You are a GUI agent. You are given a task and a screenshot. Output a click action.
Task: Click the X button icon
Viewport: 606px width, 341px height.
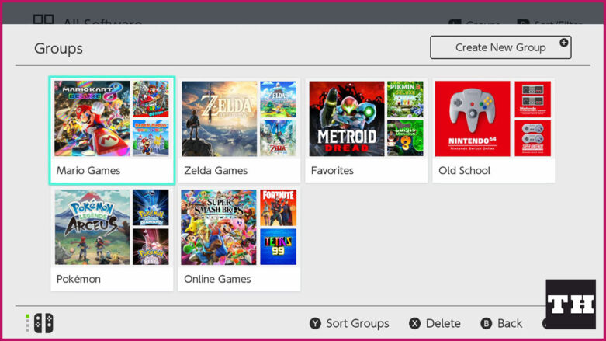click(414, 323)
